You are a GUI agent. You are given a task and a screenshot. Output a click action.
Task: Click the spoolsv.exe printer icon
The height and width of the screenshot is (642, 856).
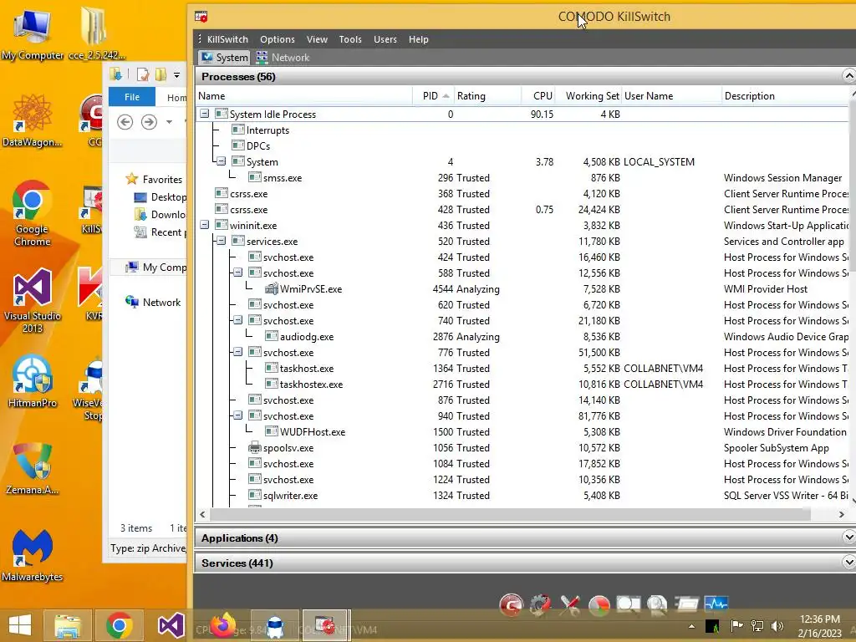[x=254, y=448]
